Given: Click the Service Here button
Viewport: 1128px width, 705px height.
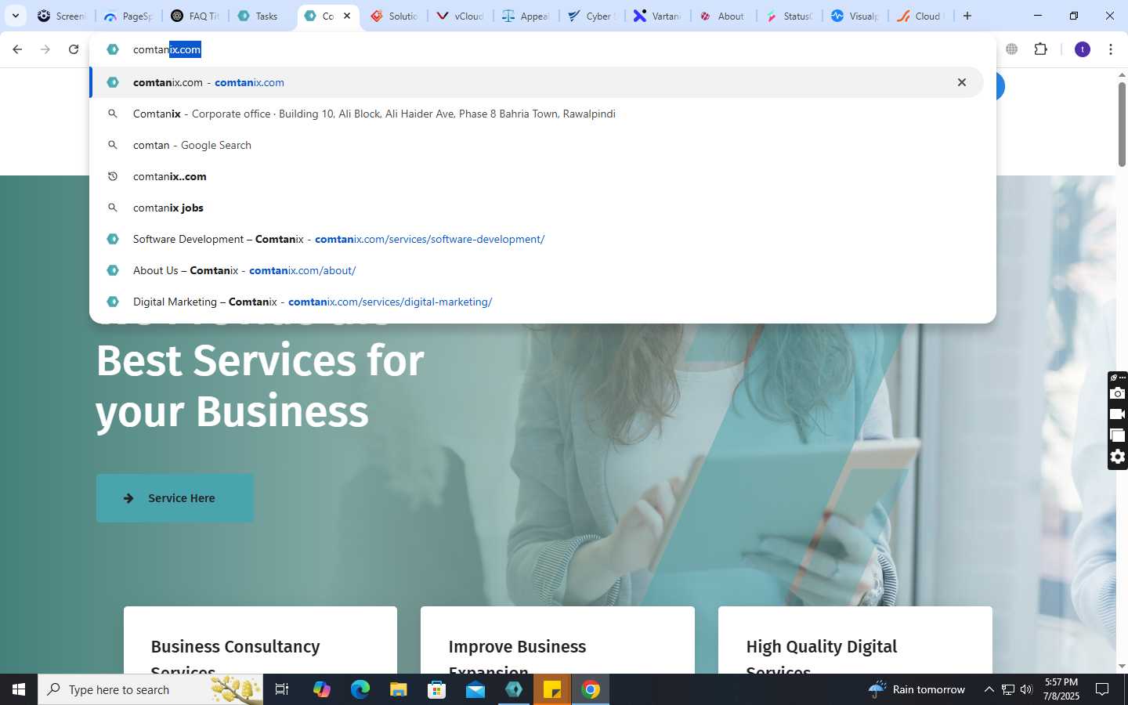Looking at the screenshot, I should [x=175, y=498].
